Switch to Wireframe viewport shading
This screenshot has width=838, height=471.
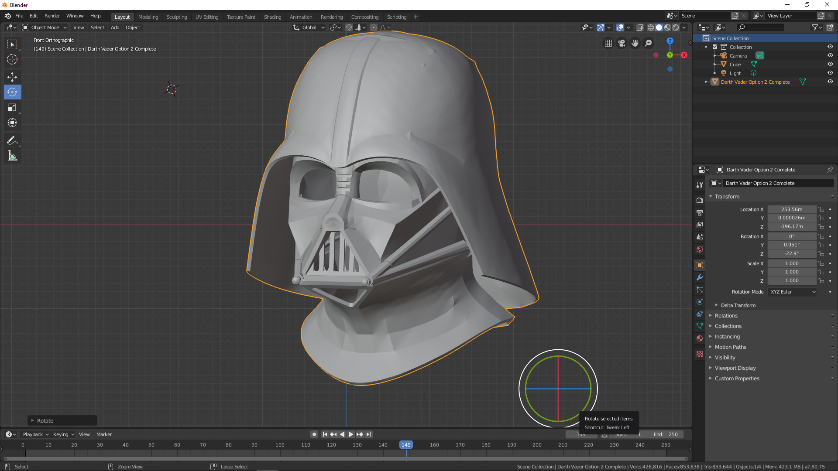[650, 27]
